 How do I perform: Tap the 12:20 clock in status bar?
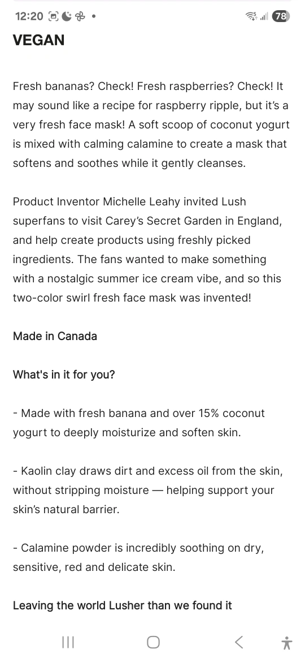(x=29, y=16)
